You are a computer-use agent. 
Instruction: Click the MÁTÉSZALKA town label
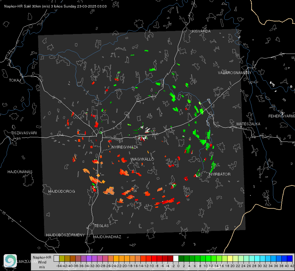tap(248, 124)
